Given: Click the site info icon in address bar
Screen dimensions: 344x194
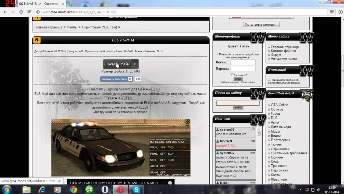Looking at the screenshot, I should 38,12.
